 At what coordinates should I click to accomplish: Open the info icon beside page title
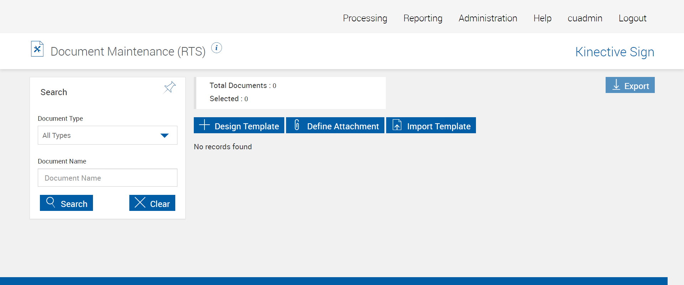tap(217, 48)
